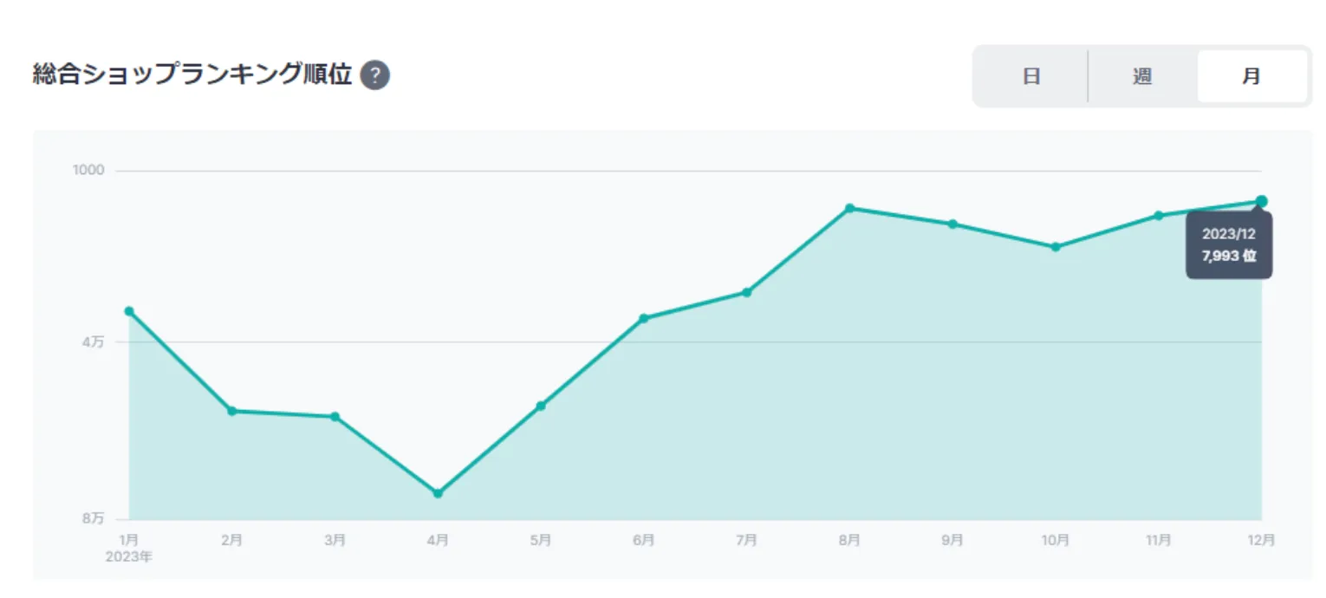1326x598 pixels.
Task: Click the question mark help icon
Action: point(375,75)
